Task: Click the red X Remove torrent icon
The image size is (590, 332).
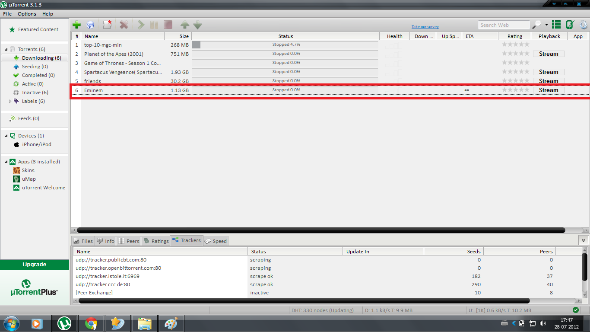Action: [x=124, y=25]
